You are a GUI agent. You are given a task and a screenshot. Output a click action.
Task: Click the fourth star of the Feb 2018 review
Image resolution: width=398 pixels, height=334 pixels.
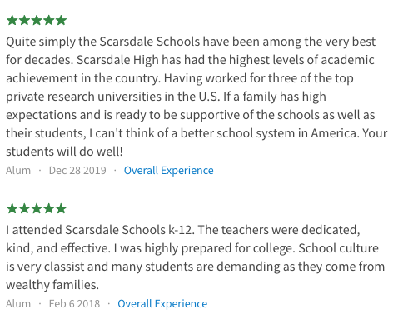[48, 208]
